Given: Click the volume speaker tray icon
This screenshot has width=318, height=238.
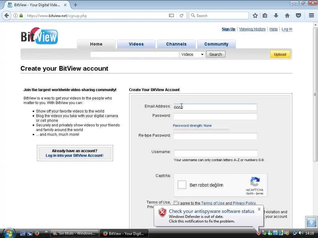Looking at the screenshot, I should coord(301,233).
